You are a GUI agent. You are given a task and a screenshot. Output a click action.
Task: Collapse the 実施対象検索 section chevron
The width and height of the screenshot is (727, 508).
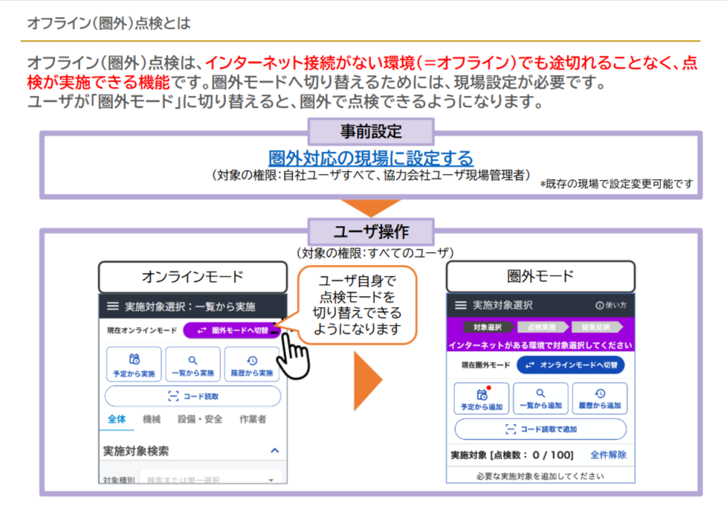274,451
